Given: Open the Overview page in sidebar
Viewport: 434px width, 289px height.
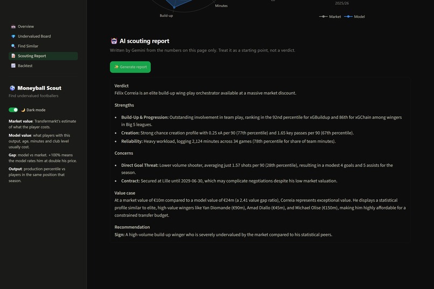Looking at the screenshot, I should (43, 26).
